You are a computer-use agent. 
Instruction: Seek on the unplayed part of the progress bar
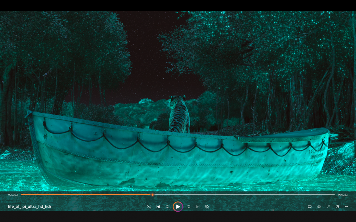pos(244,194)
